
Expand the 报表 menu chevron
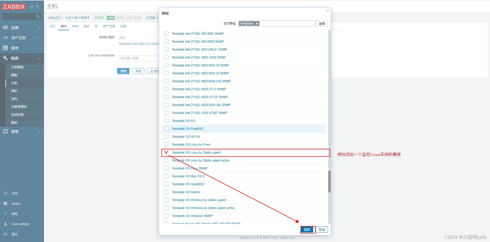click(40, 48)
